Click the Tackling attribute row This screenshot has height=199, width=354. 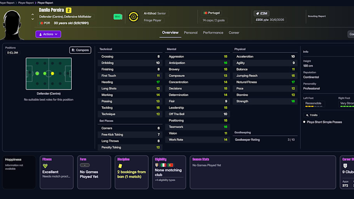(130, 107)
